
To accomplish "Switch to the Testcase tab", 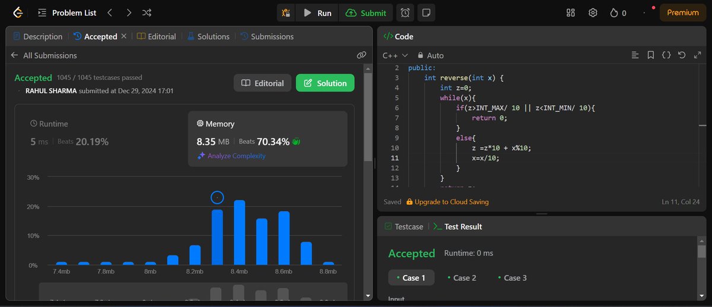I will coord(403,226).
